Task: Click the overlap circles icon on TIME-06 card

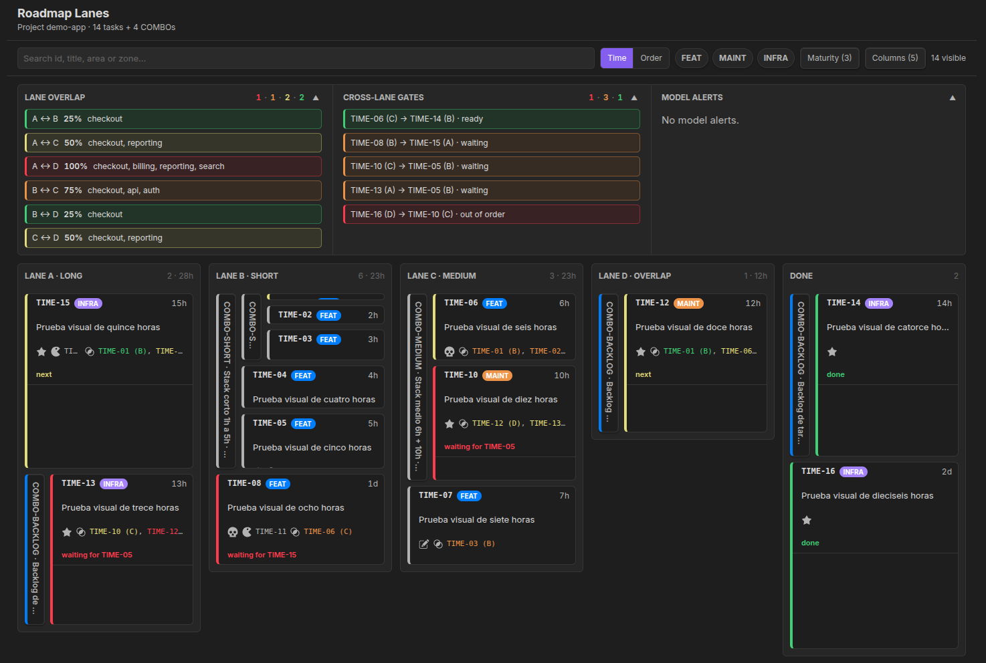Action: (464, 352)
